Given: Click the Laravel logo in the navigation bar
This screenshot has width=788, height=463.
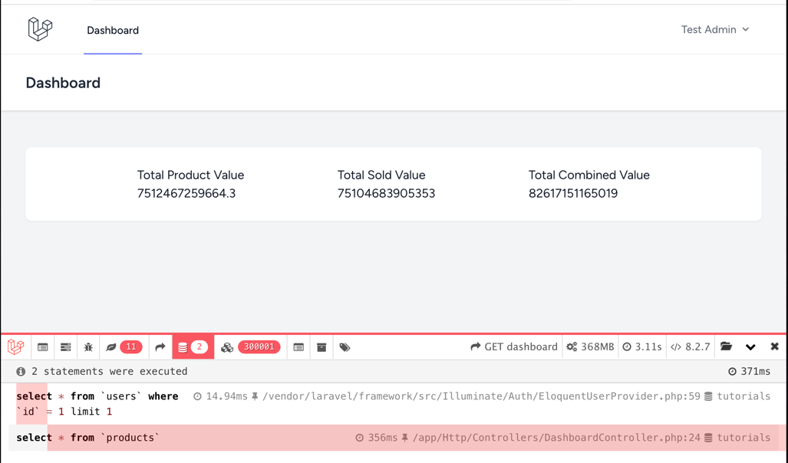Looking at the screenshot, I should pos(40,28).
